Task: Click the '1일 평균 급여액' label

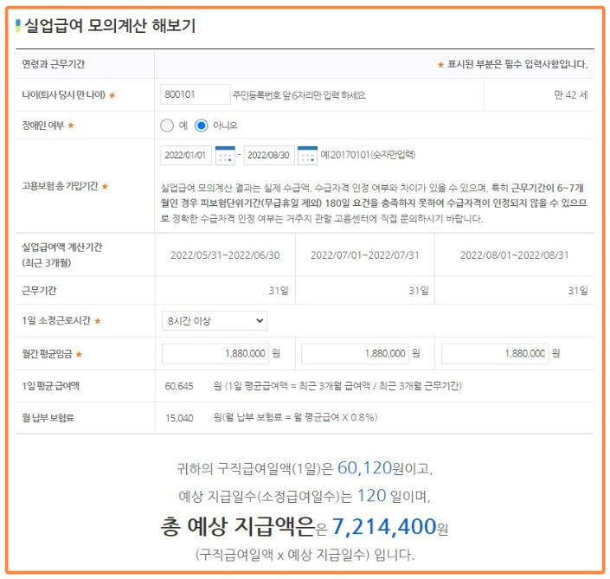Action: pyautogui.click(x=50, y=386)
